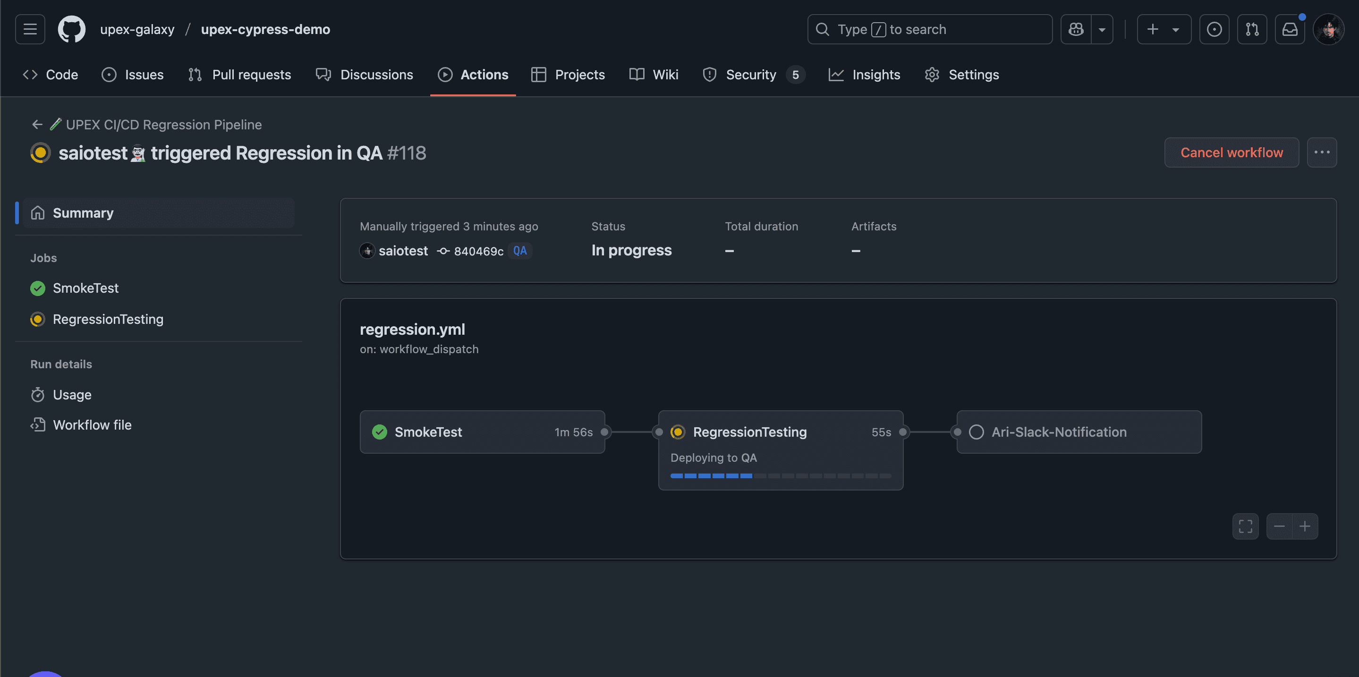Click the pull requests icon in the header

tap(1252, 29)
